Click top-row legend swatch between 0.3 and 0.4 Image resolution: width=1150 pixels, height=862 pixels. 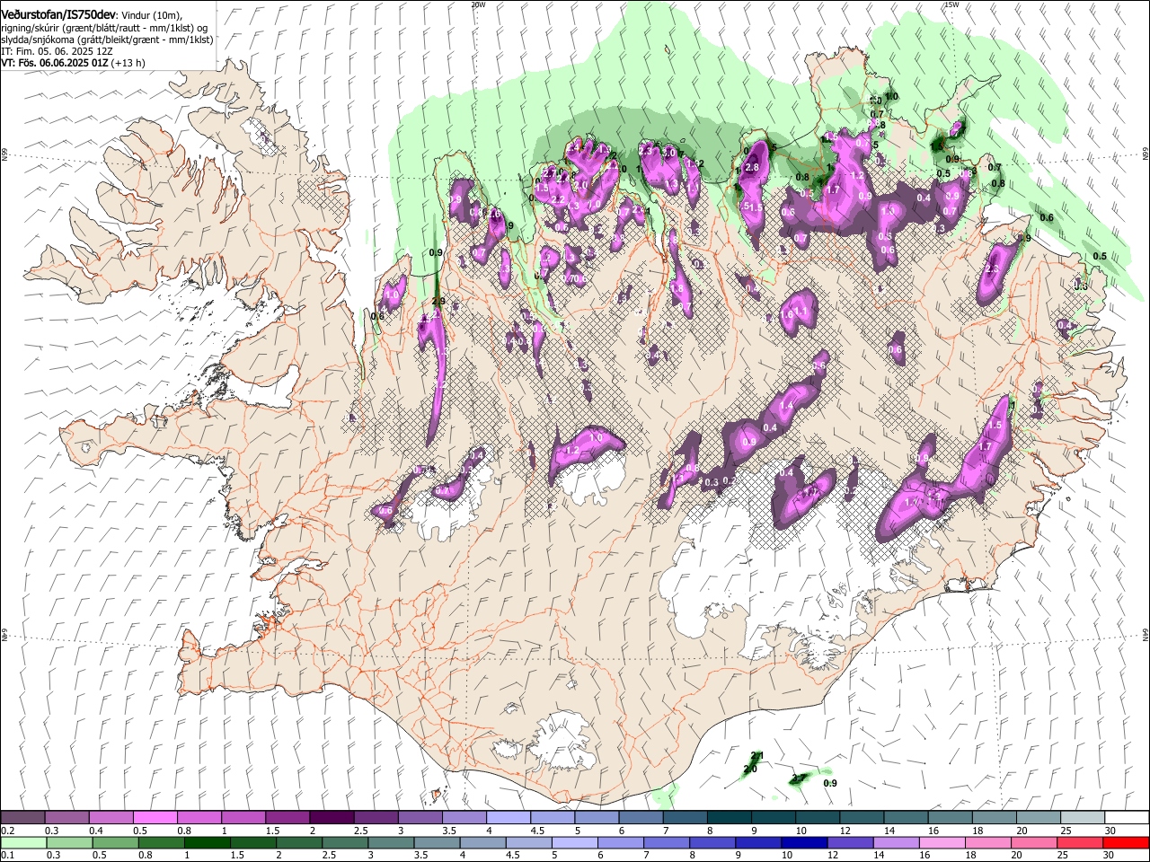(66, 818)
